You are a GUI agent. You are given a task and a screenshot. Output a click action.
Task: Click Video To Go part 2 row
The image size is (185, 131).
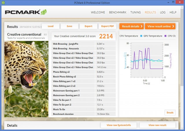click(84, 105)
